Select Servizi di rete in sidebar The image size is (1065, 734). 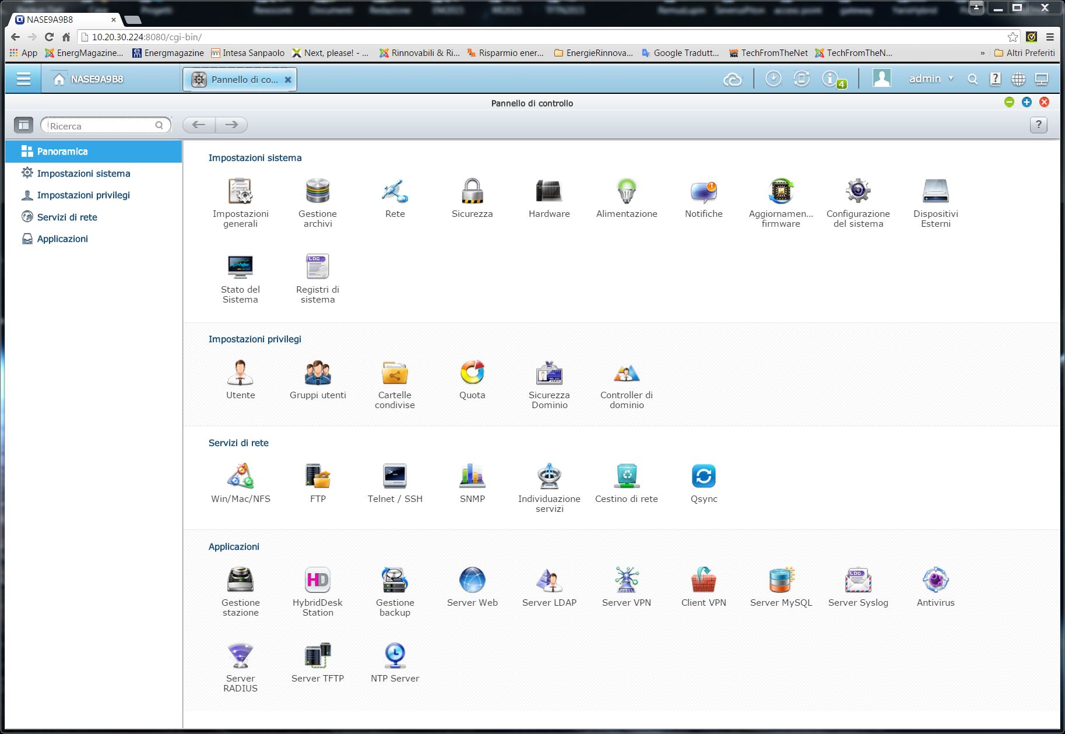[x=67, y=217]
